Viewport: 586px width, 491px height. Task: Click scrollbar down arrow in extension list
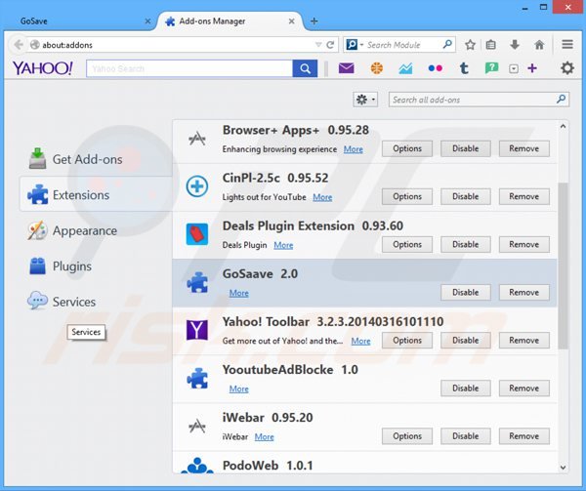563,468
